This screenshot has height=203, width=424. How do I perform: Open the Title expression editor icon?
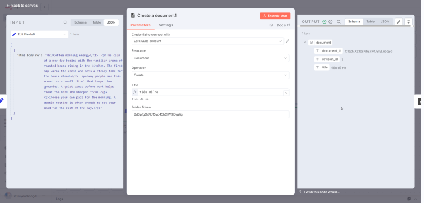(286, 93)
